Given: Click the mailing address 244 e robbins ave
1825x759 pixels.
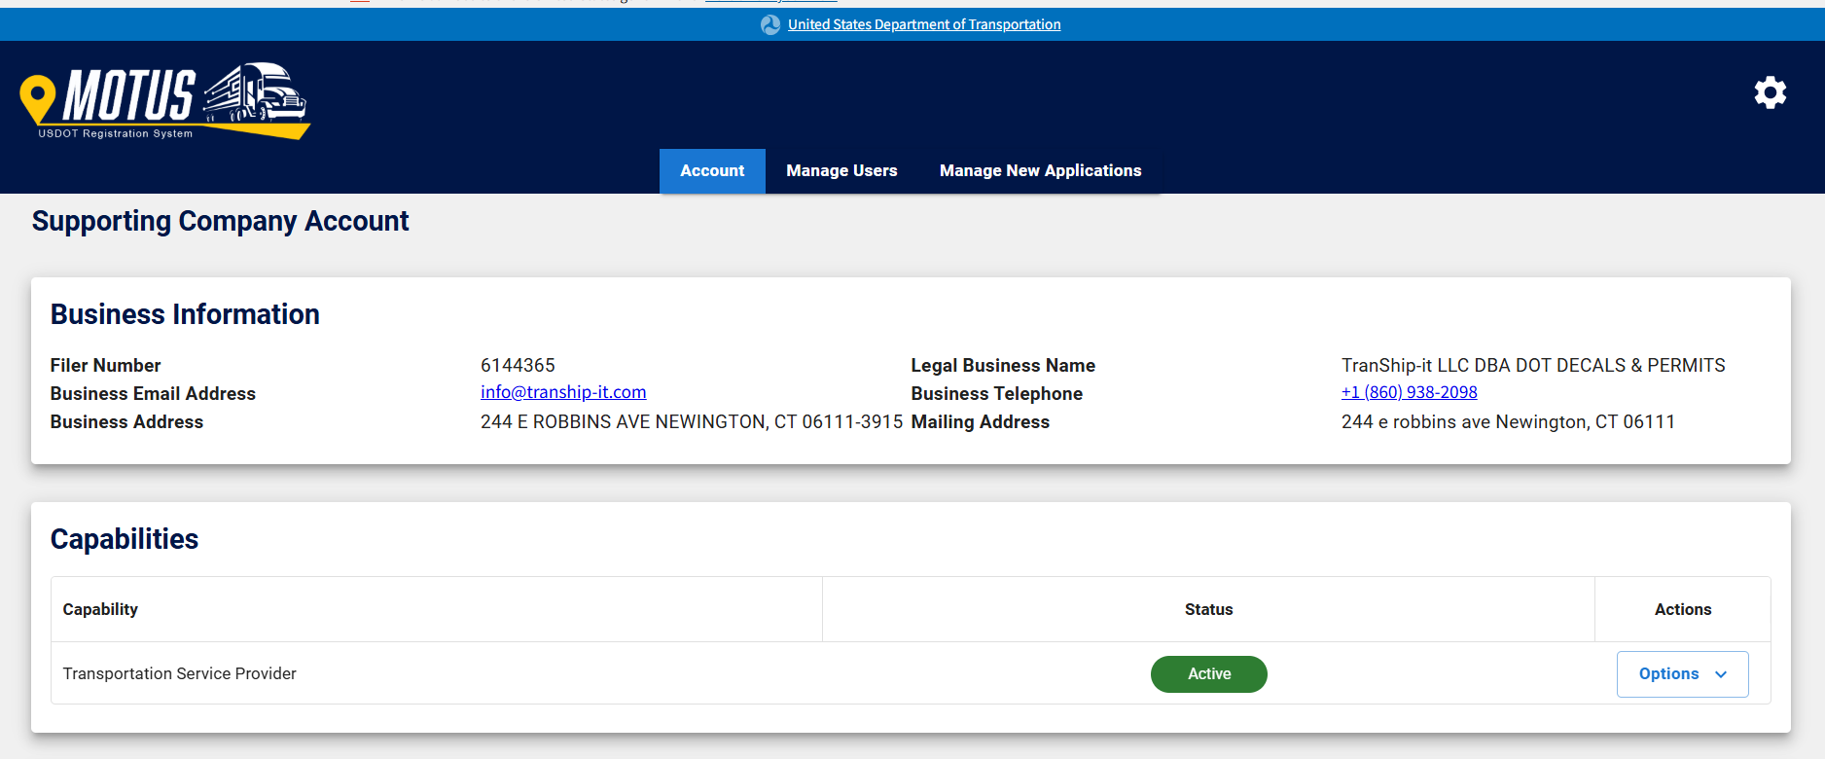Looking at the screenshot, I should [1508, 421].
